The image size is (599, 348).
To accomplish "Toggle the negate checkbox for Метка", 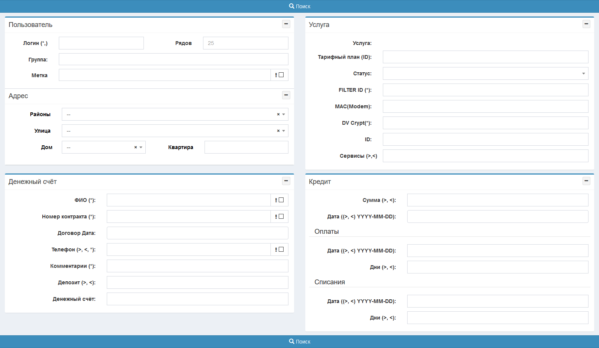I will click(x=281, y=75).
